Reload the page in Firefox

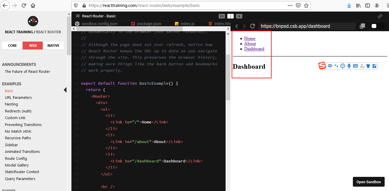tap(24, 5)
